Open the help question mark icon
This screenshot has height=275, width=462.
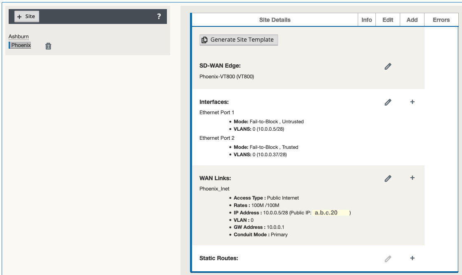pyautogui.click(x=159, y=16)
